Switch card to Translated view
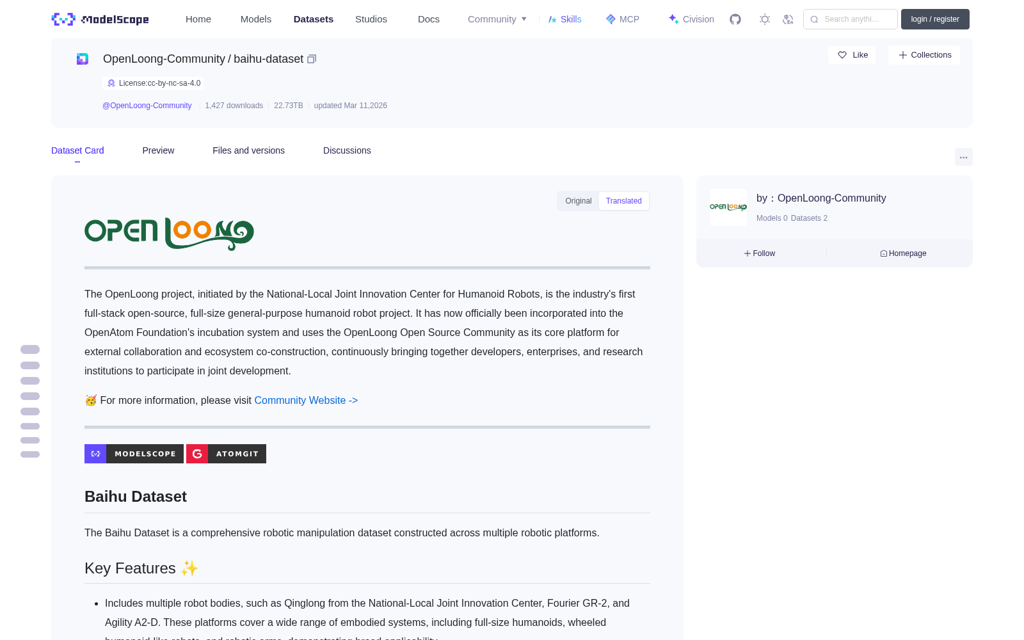Image resolution: width=1024 pixels, height=640 pixels. click(624, 201)
